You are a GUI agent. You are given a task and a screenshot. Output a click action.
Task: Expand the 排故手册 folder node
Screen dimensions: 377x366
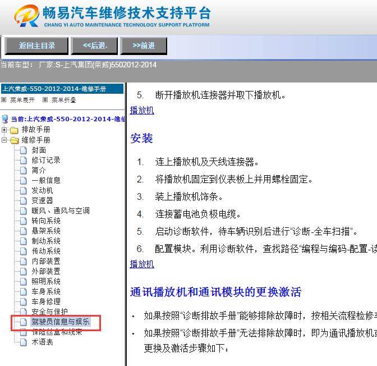[x=4, y=130]
